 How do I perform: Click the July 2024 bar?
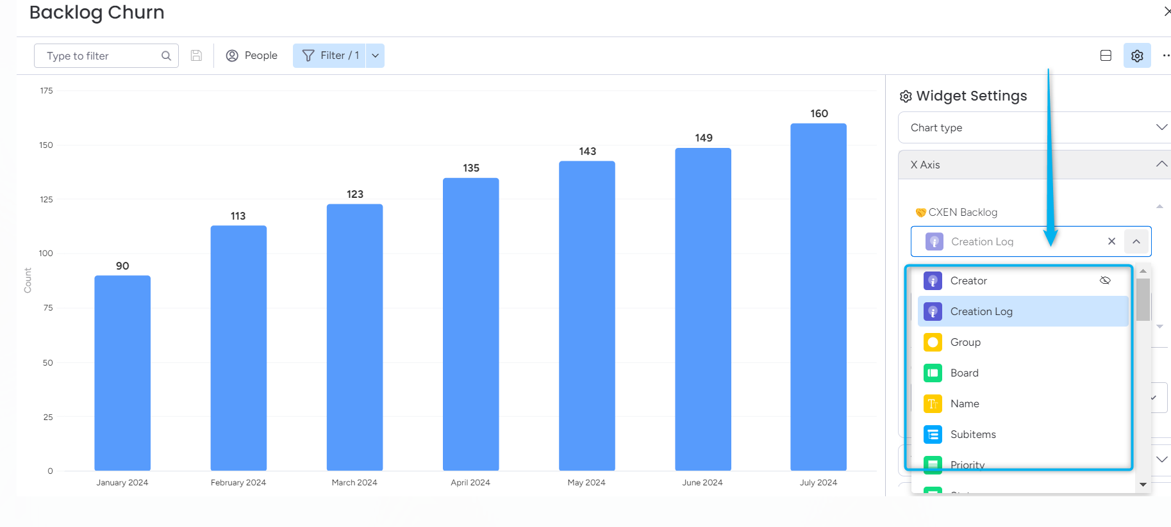[818, 296]
